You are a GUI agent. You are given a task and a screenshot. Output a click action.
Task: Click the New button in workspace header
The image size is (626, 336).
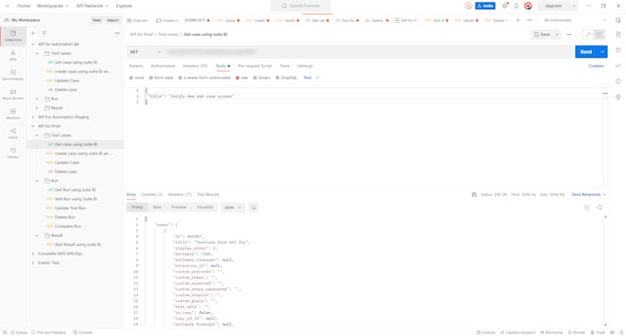click(97, 20)
